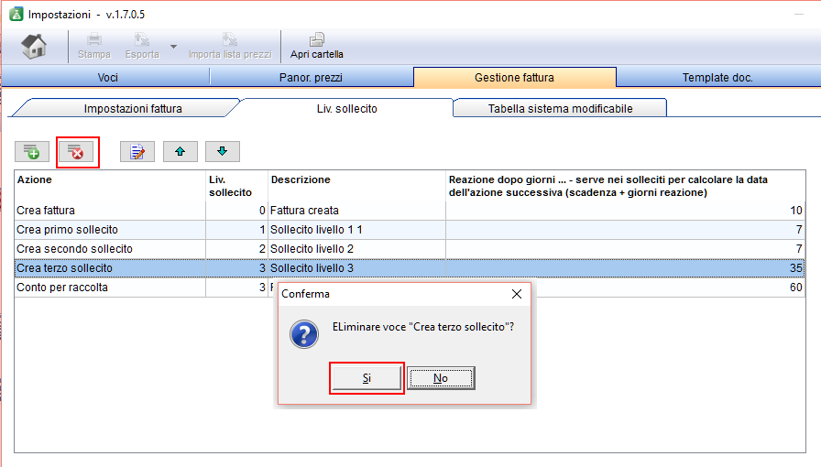Open folder with Apri cartella
This screenshot has width=821, height=467.
317,46
